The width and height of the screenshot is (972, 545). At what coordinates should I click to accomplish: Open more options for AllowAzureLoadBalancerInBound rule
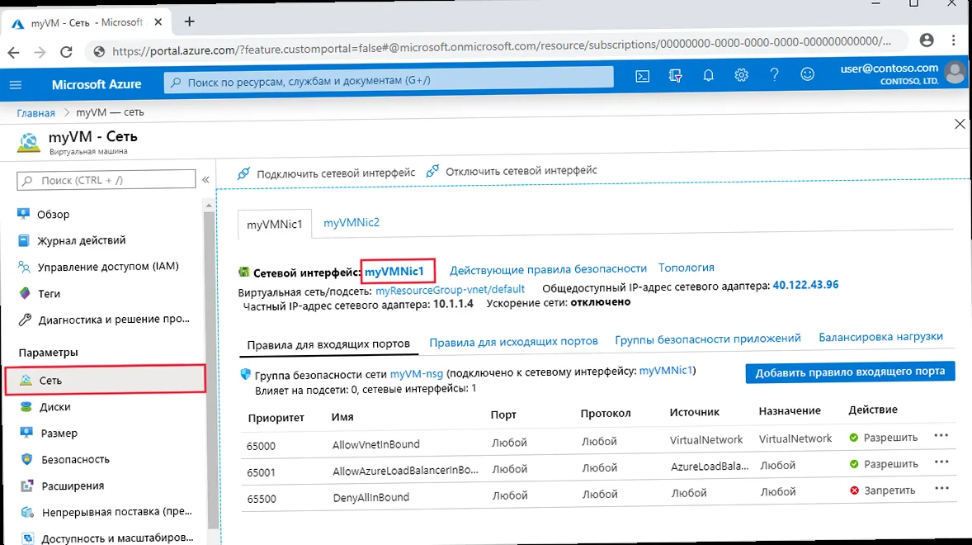[941, 462]
